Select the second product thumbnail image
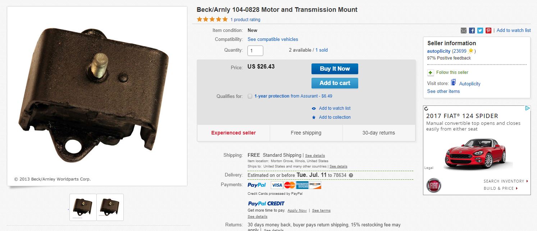Screen dimensions: 537x231 110,207
